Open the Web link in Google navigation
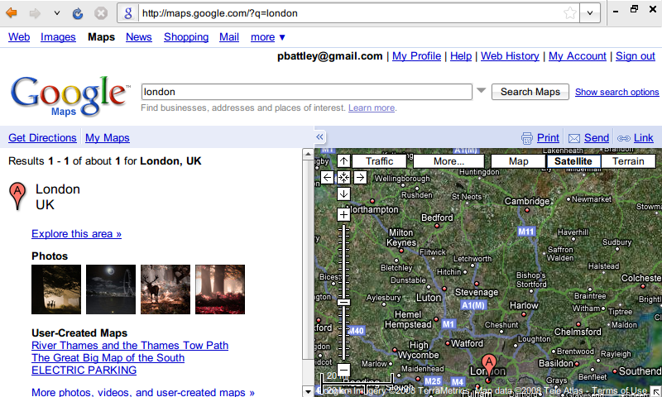Screen dimensions: 662x397 point(19,37)
